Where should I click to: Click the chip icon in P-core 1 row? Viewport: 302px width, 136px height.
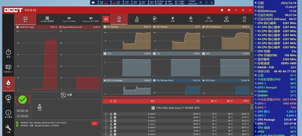(x=115, y=117)
